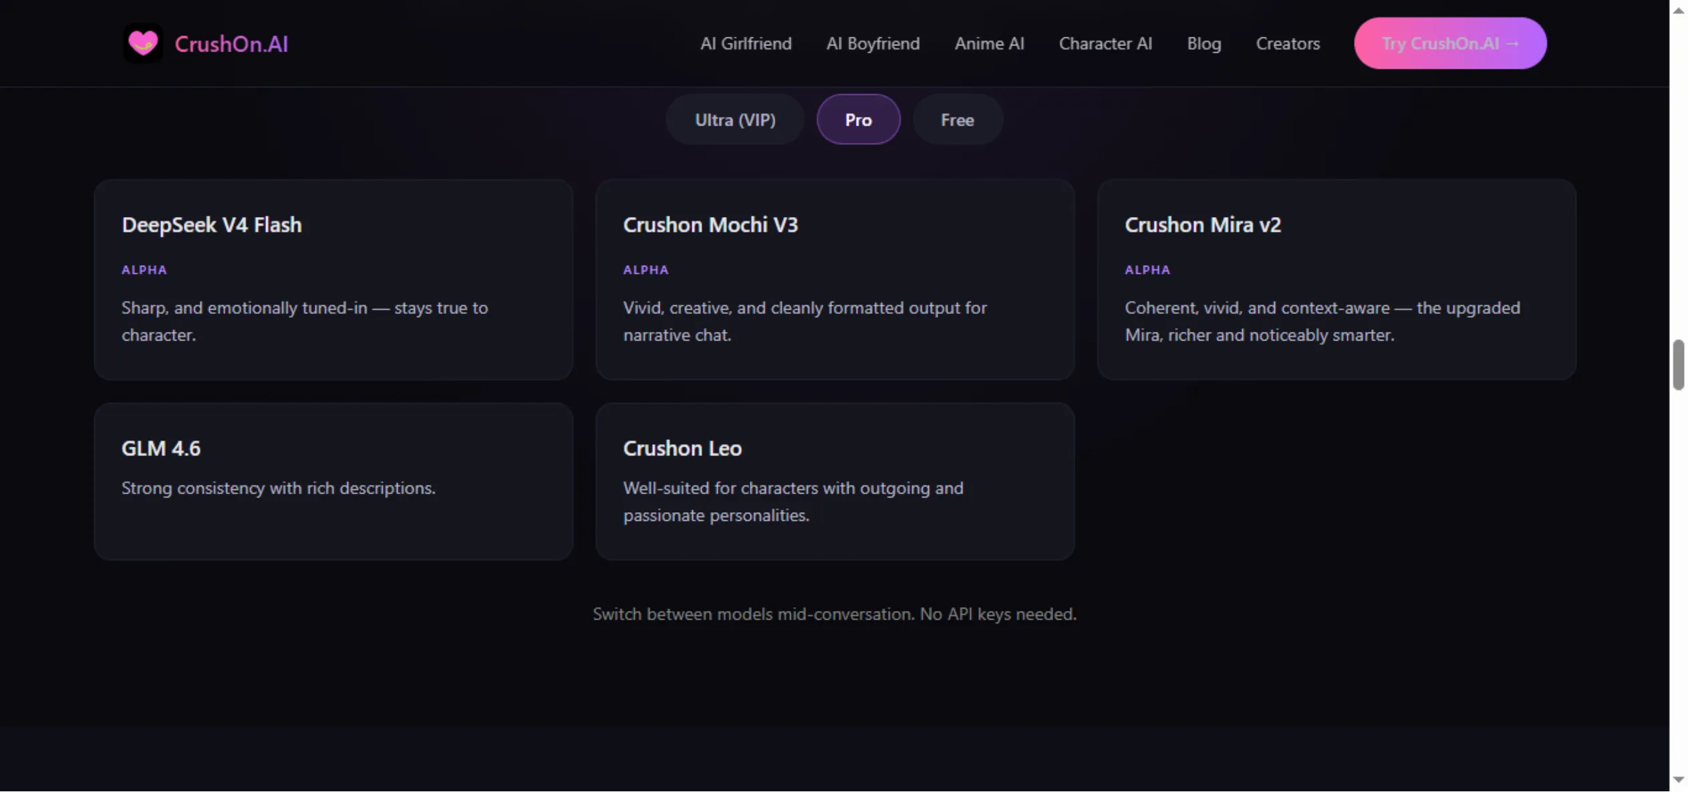Click the ALPHA badge on Crushon Mochi V3
This screenshot has width=1688, height=792.
pyautogui.click(x=646, y=270)
